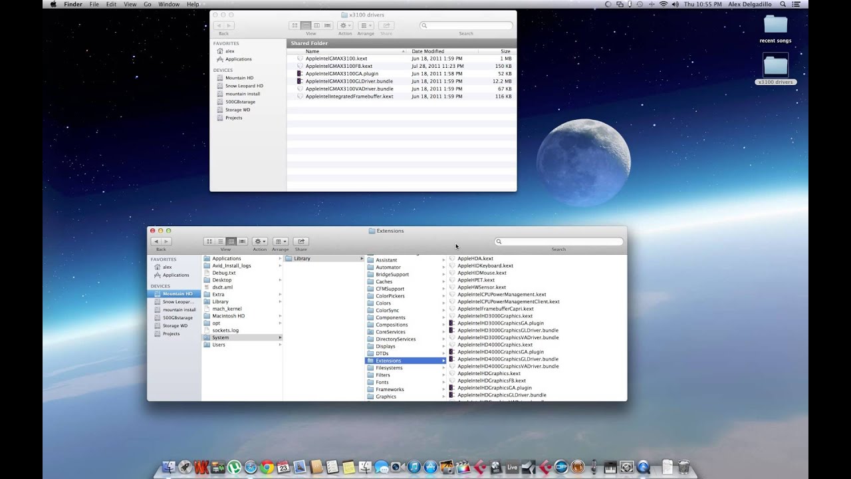This screenshot has height=479, width=851.
Task: Switch Extensions window to icon view
Action: pyautogui.click(x=209, y=241)
